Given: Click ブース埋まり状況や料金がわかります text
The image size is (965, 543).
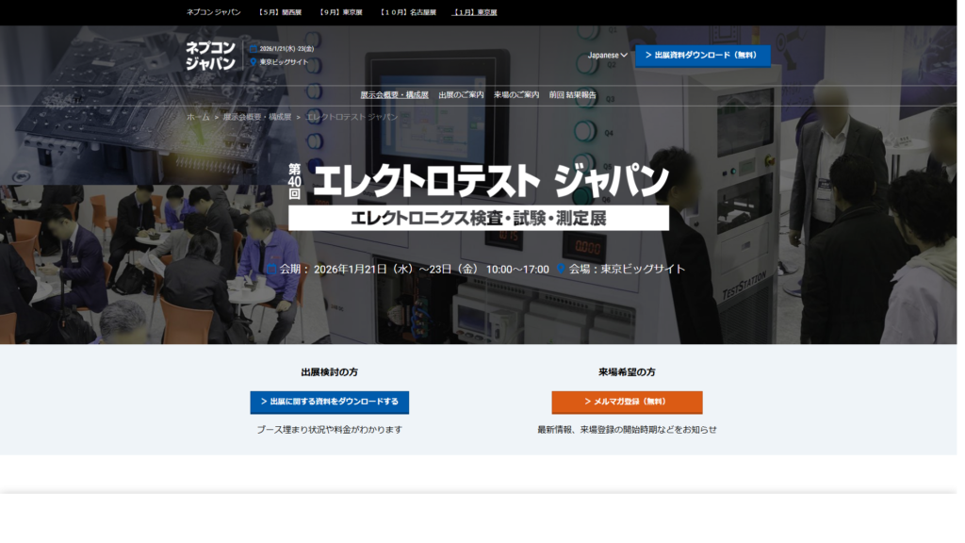Looking at the screenshot, I should [x=329, y=430].
